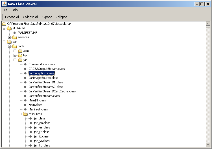
Task: Click the bullet icon beside Manifest.class
Action: (25, 109)
